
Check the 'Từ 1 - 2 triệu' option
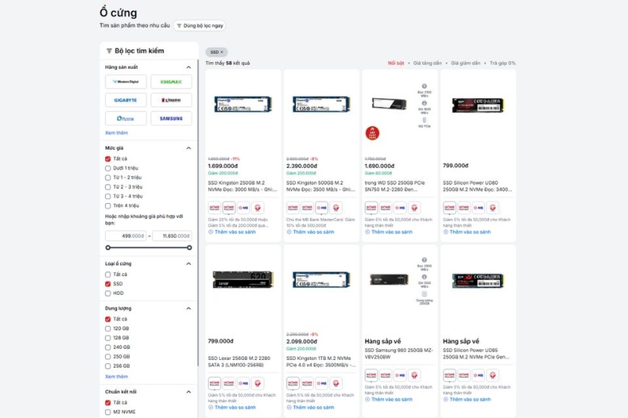point(108,177)
